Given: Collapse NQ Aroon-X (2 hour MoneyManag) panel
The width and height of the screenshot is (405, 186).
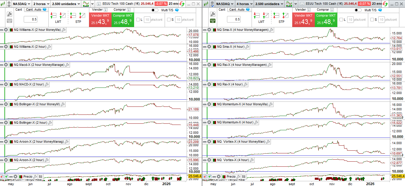Looking at the screenshot, I should coord(2,142).
